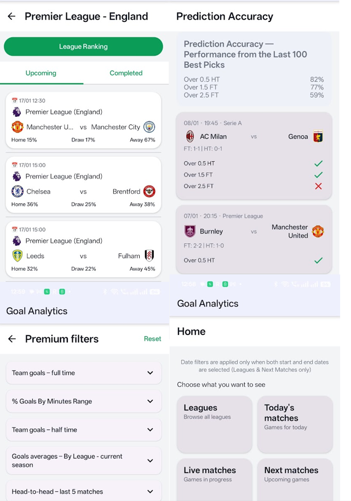Go back from Premier League - England screen
This screenshot has height=501, width=351.
pos(11,16)
